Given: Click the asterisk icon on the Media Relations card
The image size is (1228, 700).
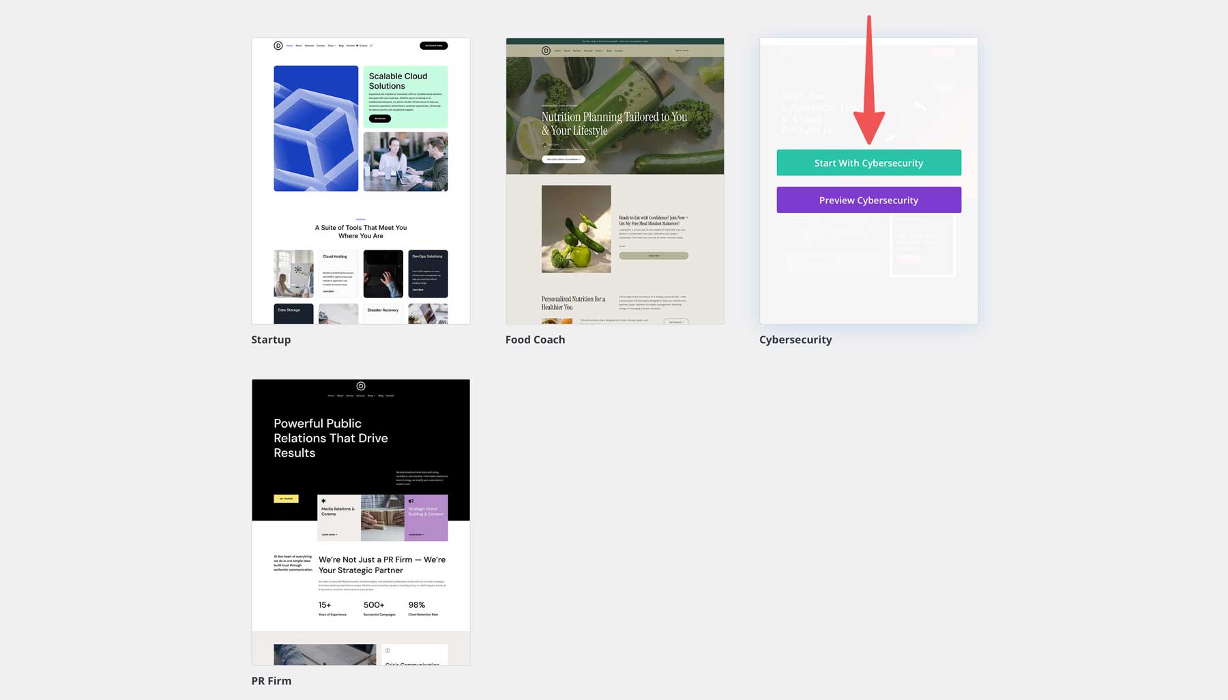Looking at the screenshot, I should (325, 501).
